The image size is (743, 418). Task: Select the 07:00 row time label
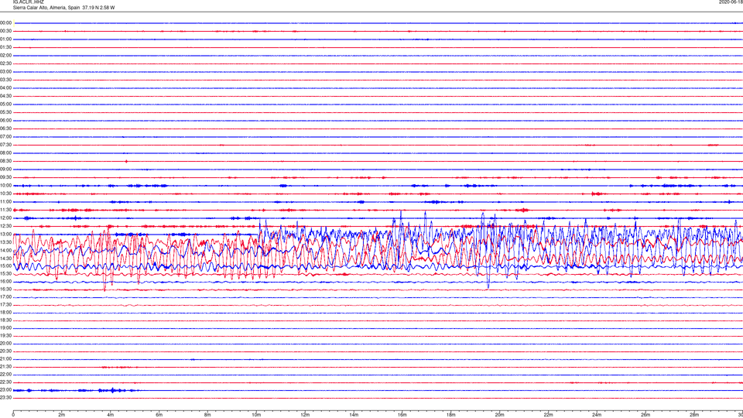click(5, 136)
